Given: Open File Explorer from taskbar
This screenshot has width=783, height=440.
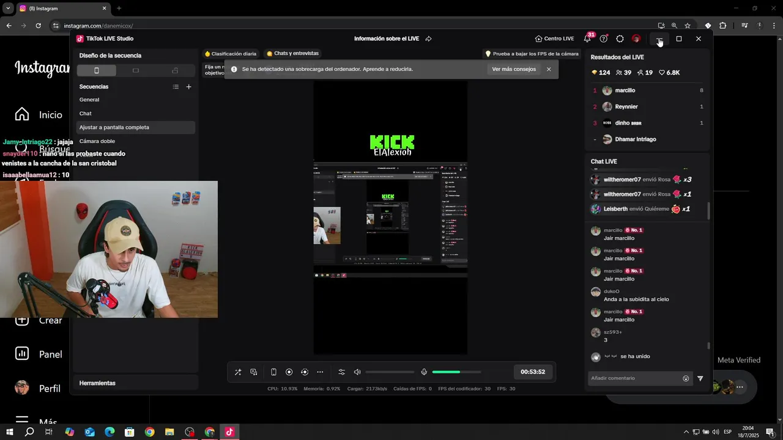Looking at the screenshot, I should pos(169,432).
